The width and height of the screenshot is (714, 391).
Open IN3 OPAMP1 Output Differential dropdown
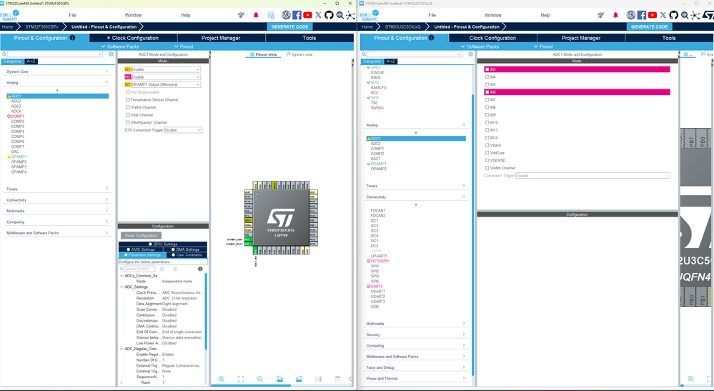(166, 84)
